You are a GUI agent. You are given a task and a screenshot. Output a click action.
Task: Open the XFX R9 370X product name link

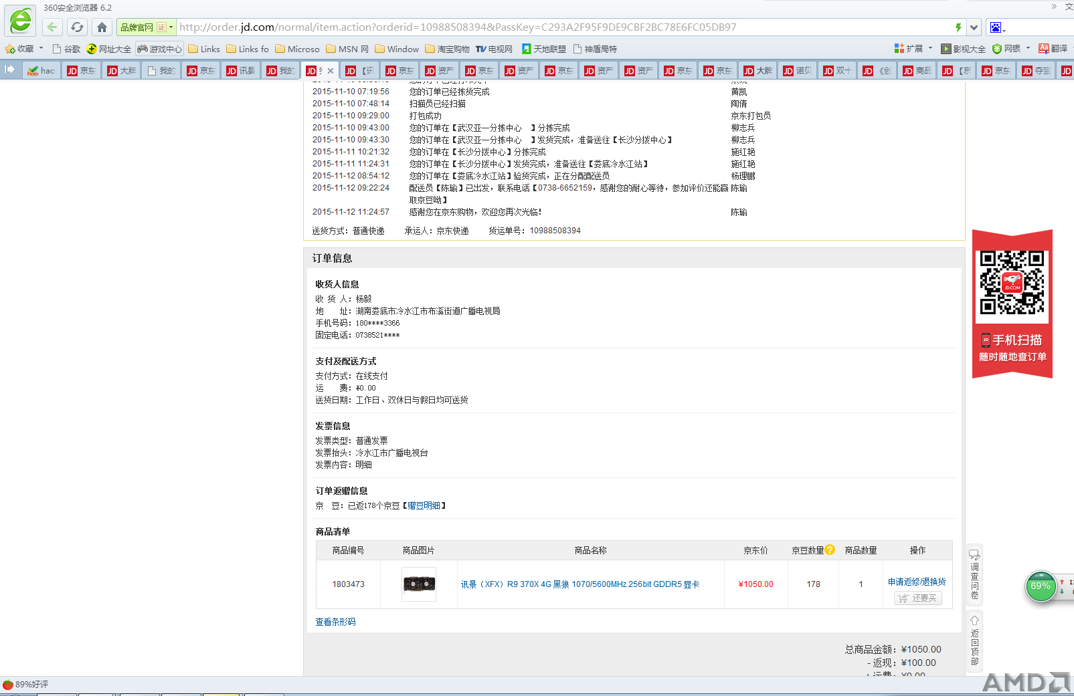pos(580,584)
